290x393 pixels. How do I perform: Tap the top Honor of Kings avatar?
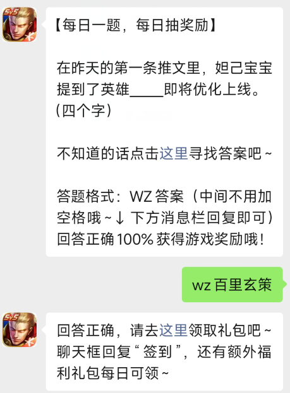(x=20, y=25)
